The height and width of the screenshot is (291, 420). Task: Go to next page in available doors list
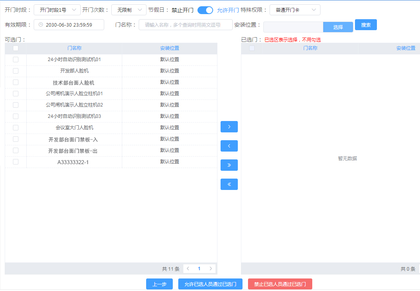[x=211, y=269]
